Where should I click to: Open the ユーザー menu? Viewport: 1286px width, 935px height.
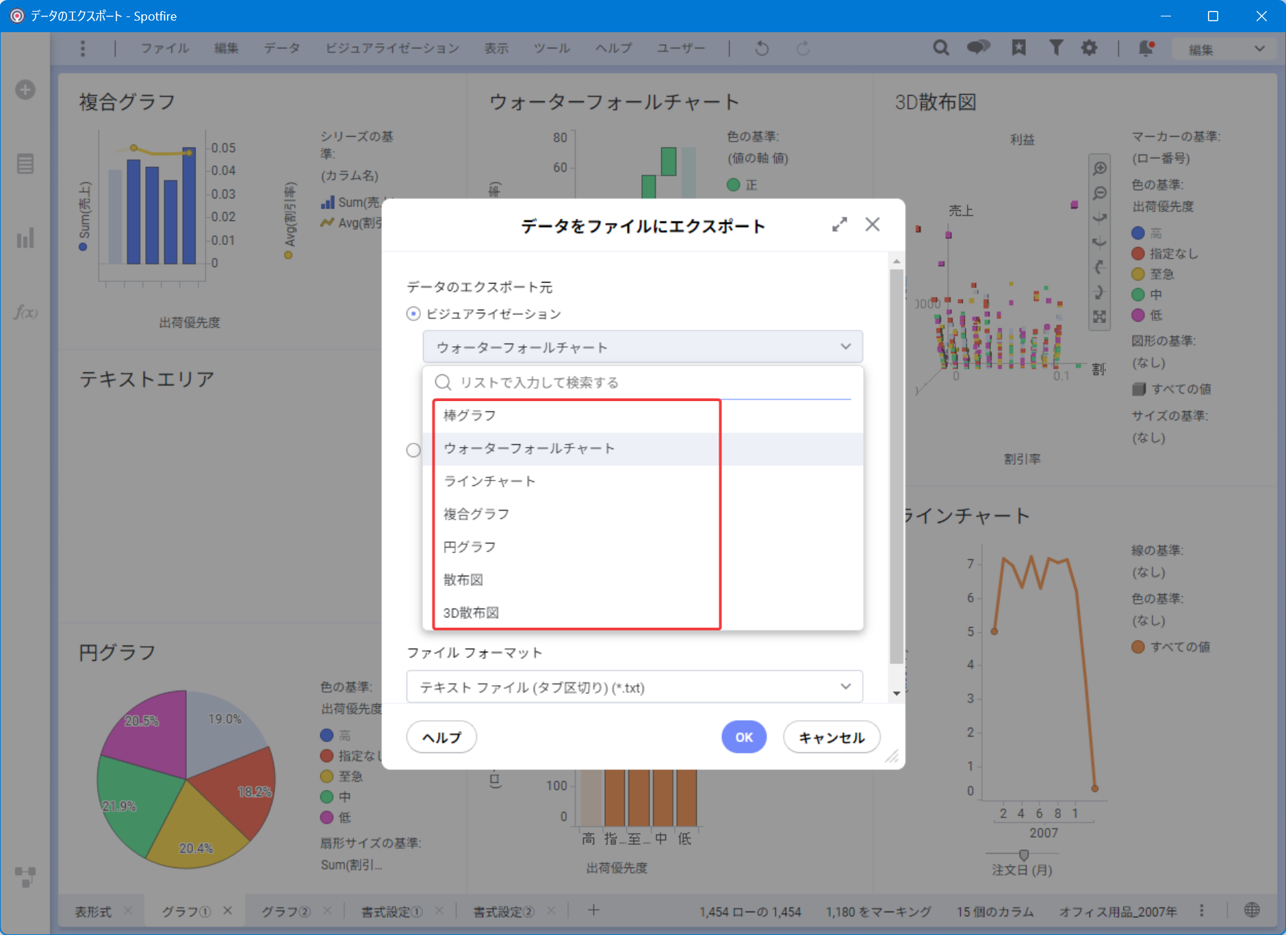681,48
